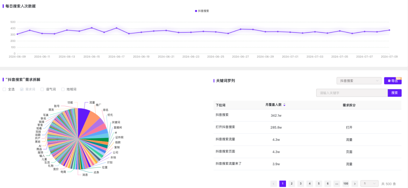This screenshot has height=188, width=408.
Task: Toggle the 需求词 checkbox
Action: (22, 89)
